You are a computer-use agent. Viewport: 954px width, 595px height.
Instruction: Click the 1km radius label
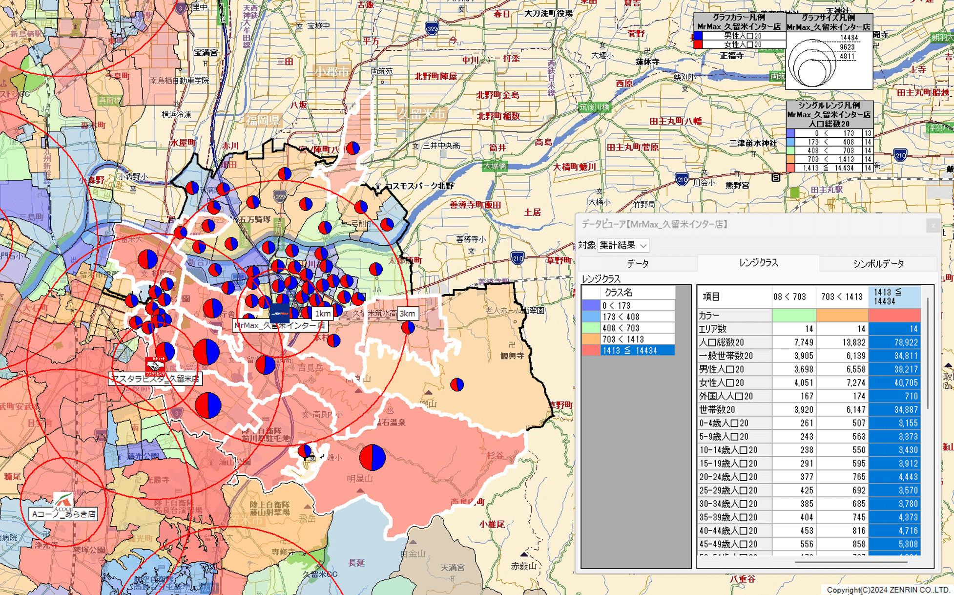tap(323, 314)
